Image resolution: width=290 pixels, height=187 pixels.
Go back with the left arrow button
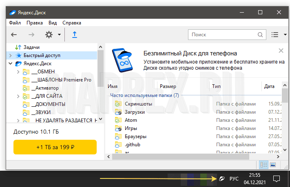coord(14,35)
